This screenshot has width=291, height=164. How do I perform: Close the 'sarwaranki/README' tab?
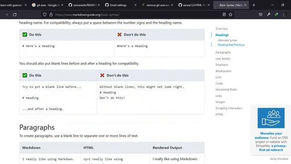coord(99,5)
